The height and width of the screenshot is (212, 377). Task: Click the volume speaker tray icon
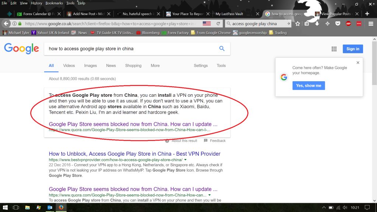(x=345, y=208)
